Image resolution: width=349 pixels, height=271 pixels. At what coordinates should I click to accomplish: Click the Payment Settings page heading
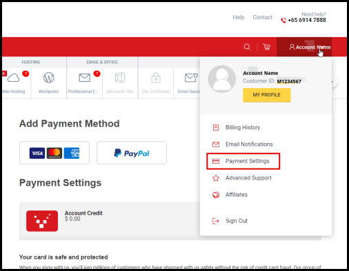pyautogui.click(x=60, y=183)
